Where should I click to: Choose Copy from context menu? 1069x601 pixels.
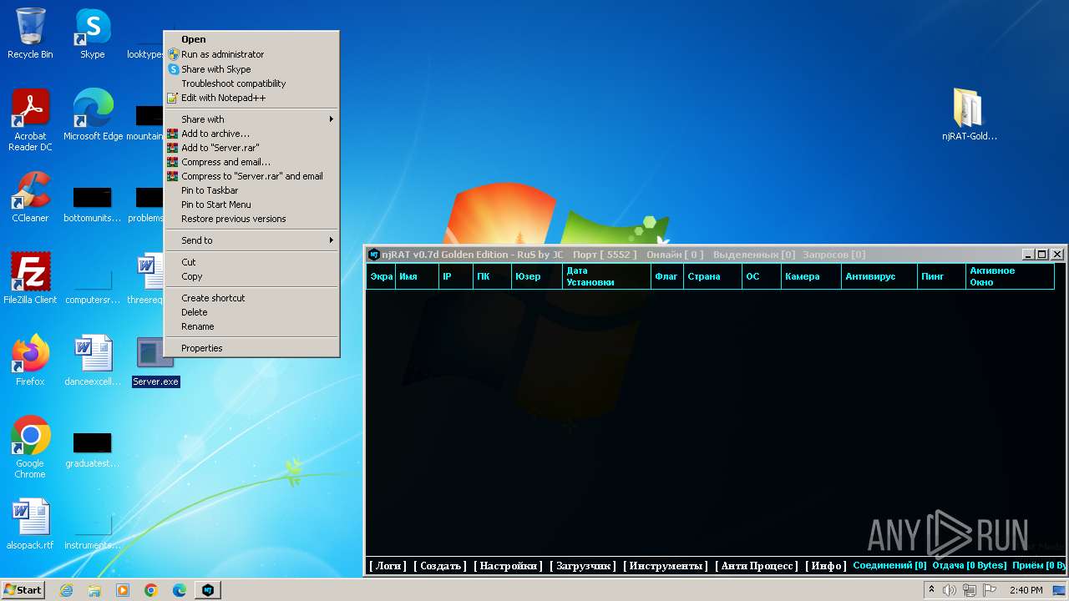click(x=251, y=276)
